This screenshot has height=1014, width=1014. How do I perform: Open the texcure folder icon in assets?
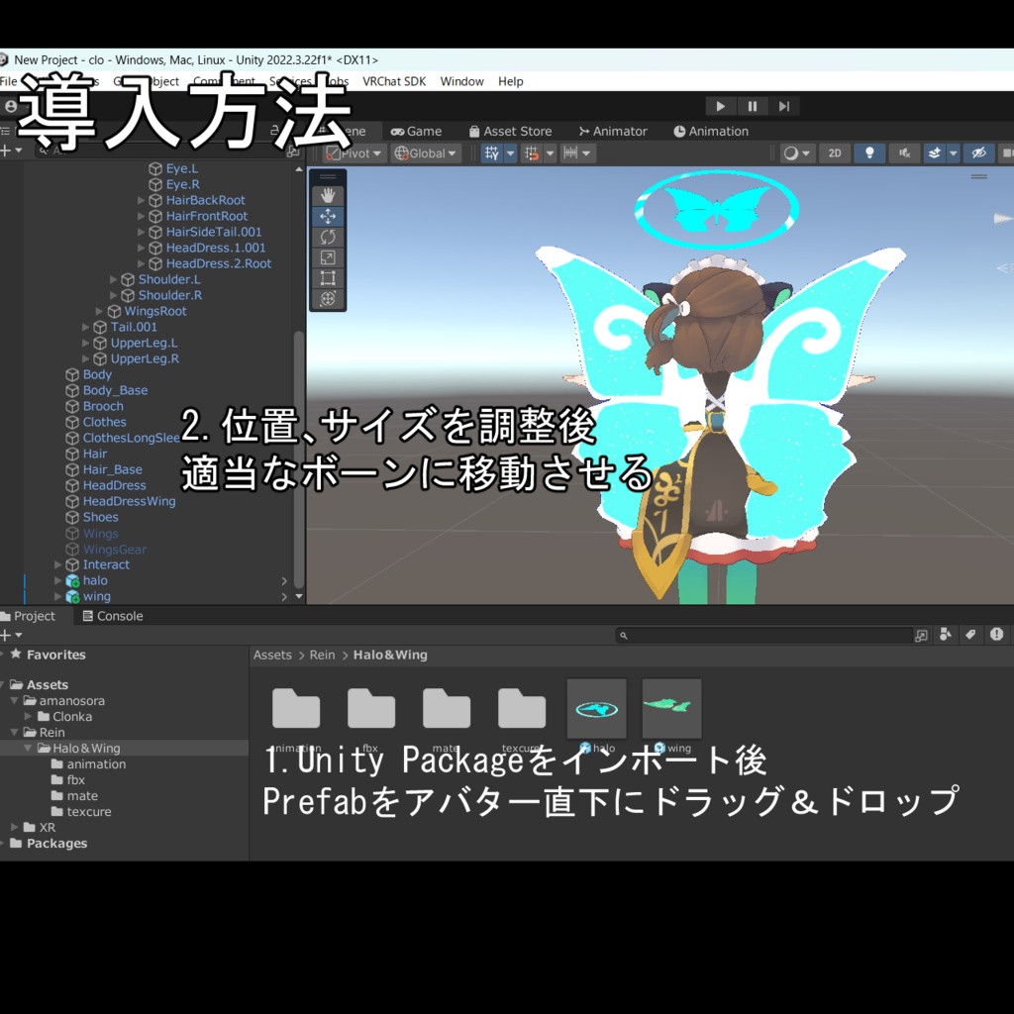[x=521, y=709]
